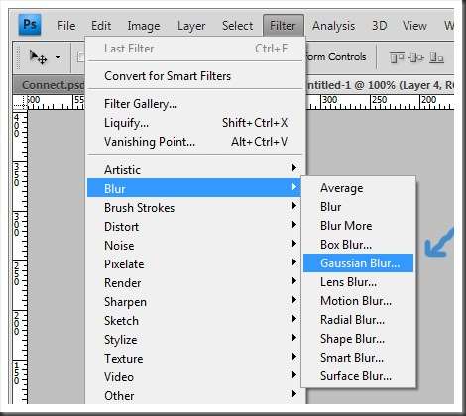
Task: Click the align top edges icon
Action: click(397, 57)
